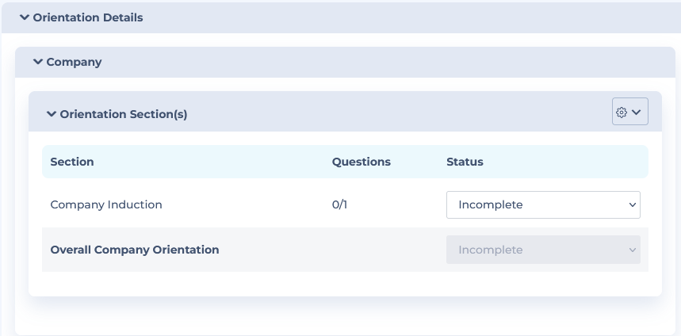The width and height of the screenshot is (681, 336).
Task: Click the gear icon in section header
Action: pos(622,112)
